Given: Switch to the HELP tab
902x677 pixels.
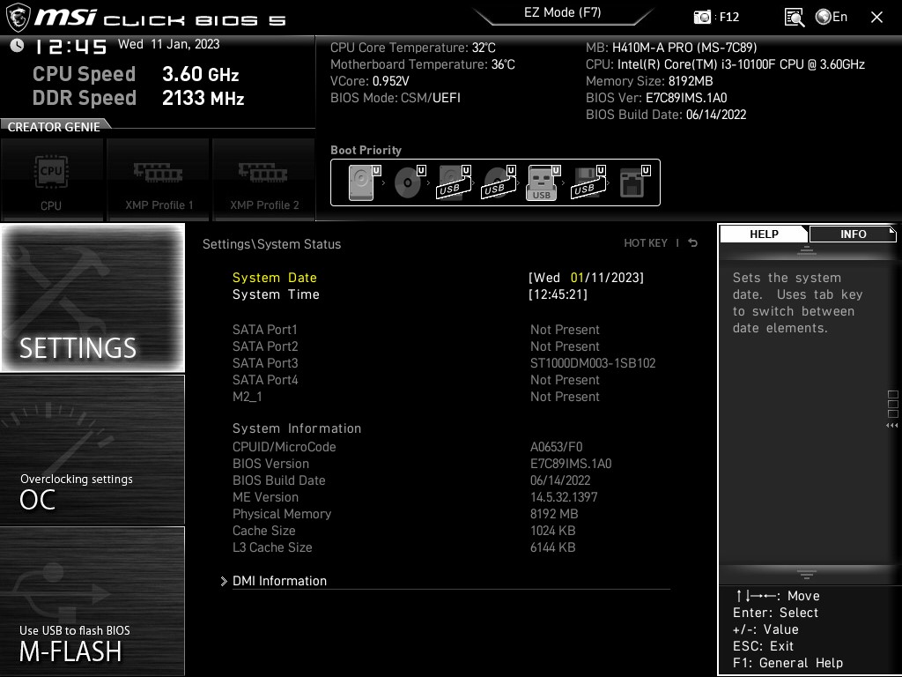Looking at the screenshot, I should pyautogui.click(x=764, y=234).
